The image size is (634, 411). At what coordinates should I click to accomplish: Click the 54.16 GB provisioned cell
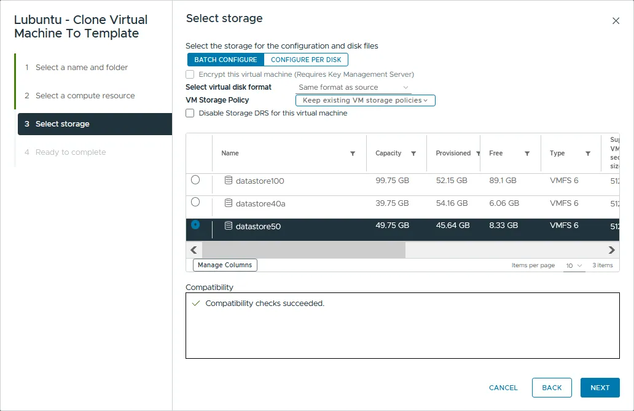point(452,203)
